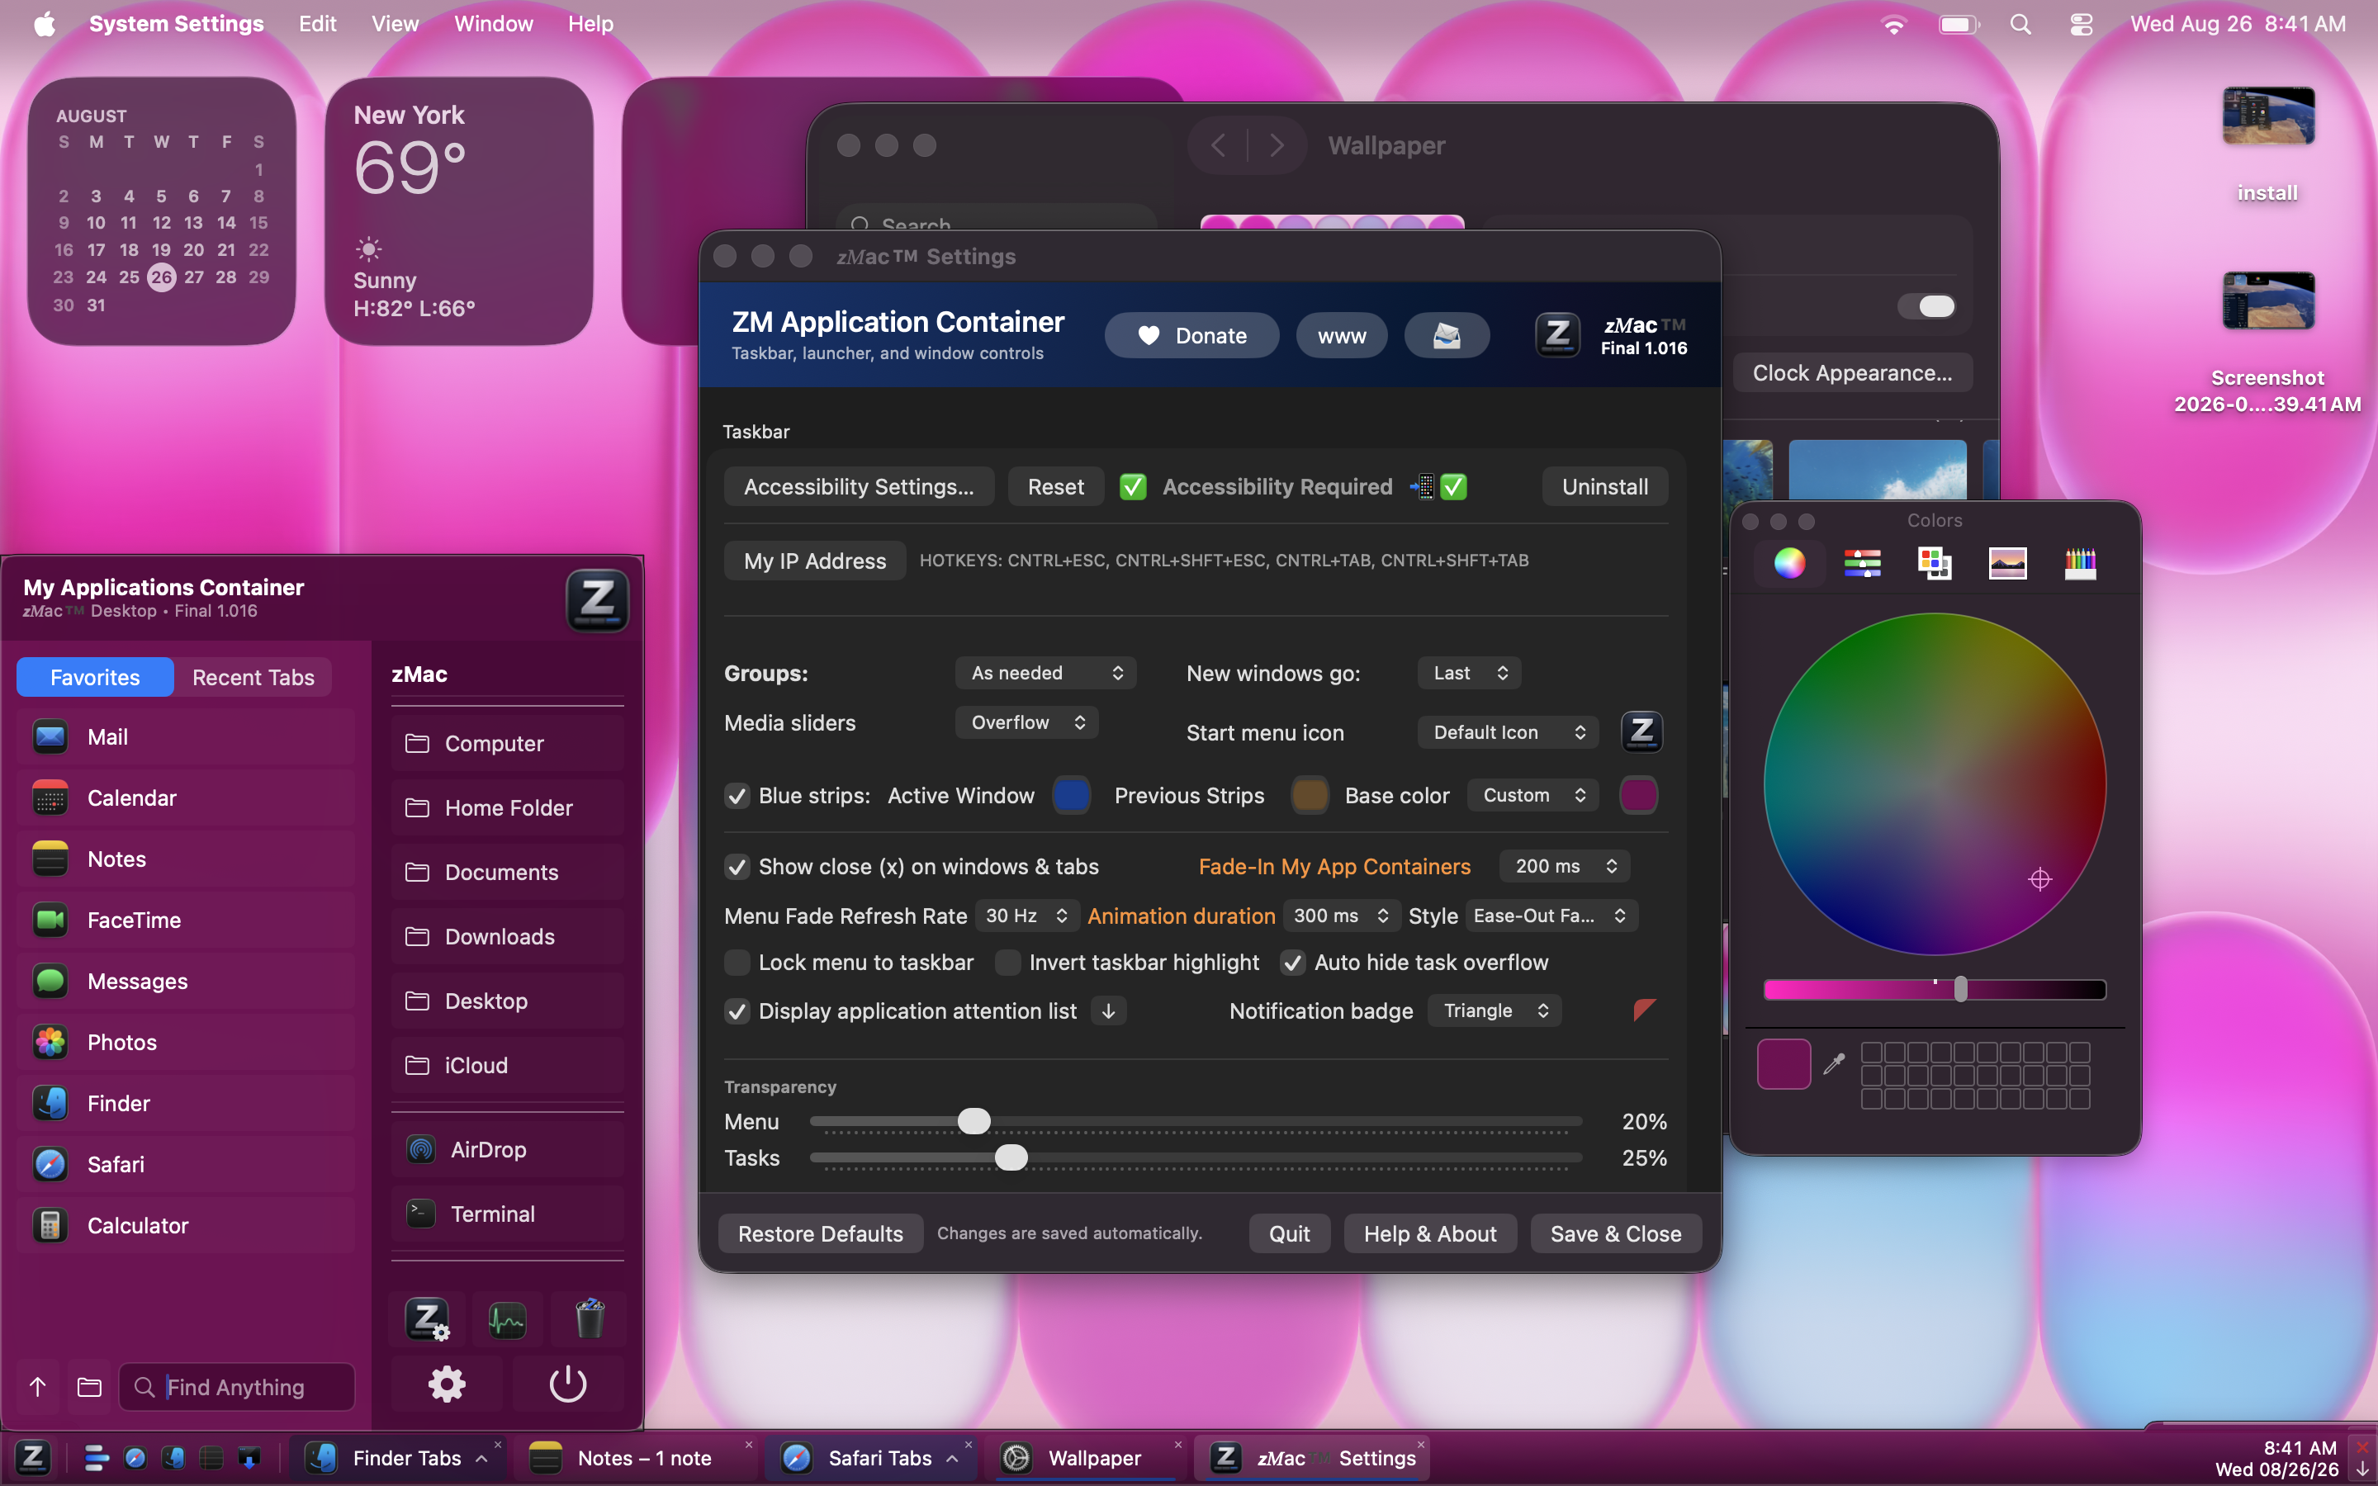Viewport: 2378px width, 1486px height.
Task: Click the My IP Address button
Action: tap(815, 561)
